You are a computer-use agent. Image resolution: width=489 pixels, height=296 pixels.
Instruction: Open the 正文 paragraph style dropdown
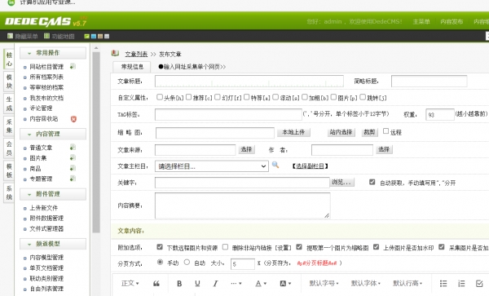(130, 283)
